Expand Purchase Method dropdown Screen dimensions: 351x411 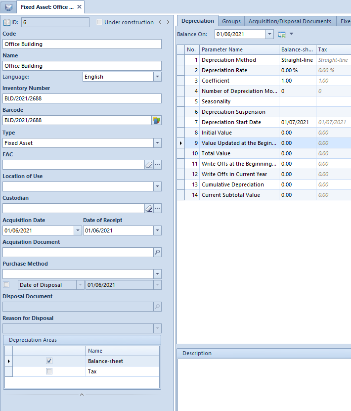(x=157, y=274)
